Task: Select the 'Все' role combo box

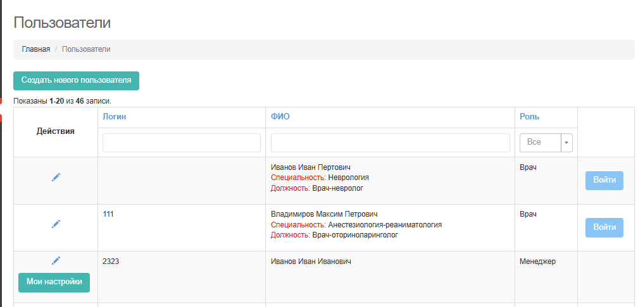Action: coord(540,143)
